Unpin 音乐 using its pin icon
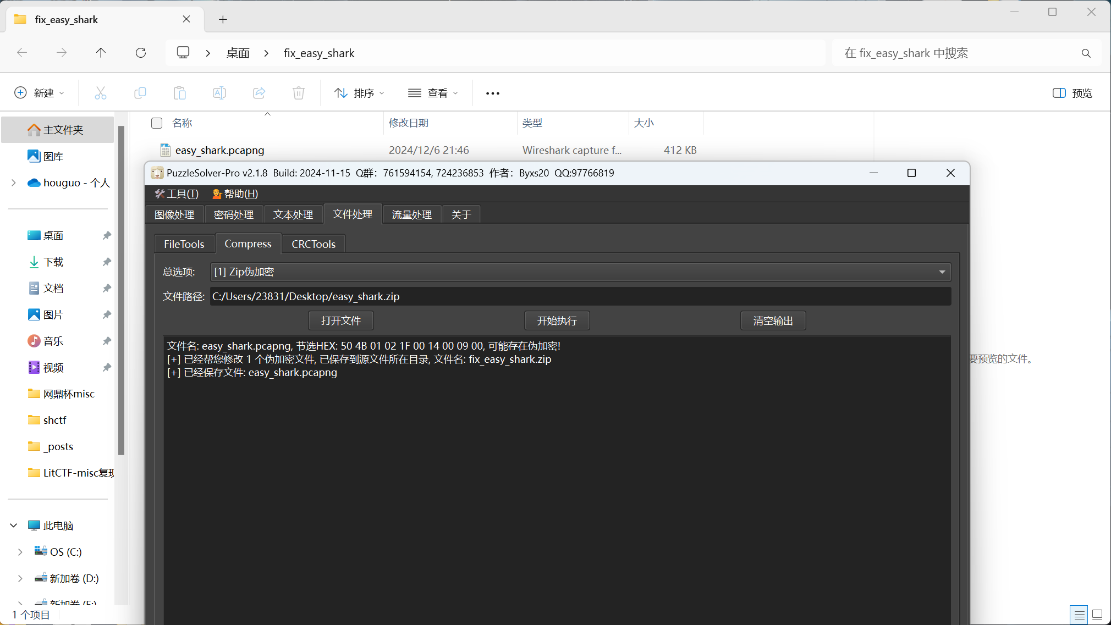This screenshot has height=625, width=1111. tap(107, 341)
